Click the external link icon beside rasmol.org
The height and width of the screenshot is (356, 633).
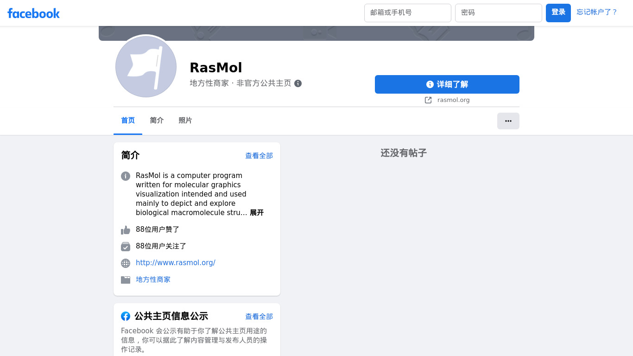[428, 100]
